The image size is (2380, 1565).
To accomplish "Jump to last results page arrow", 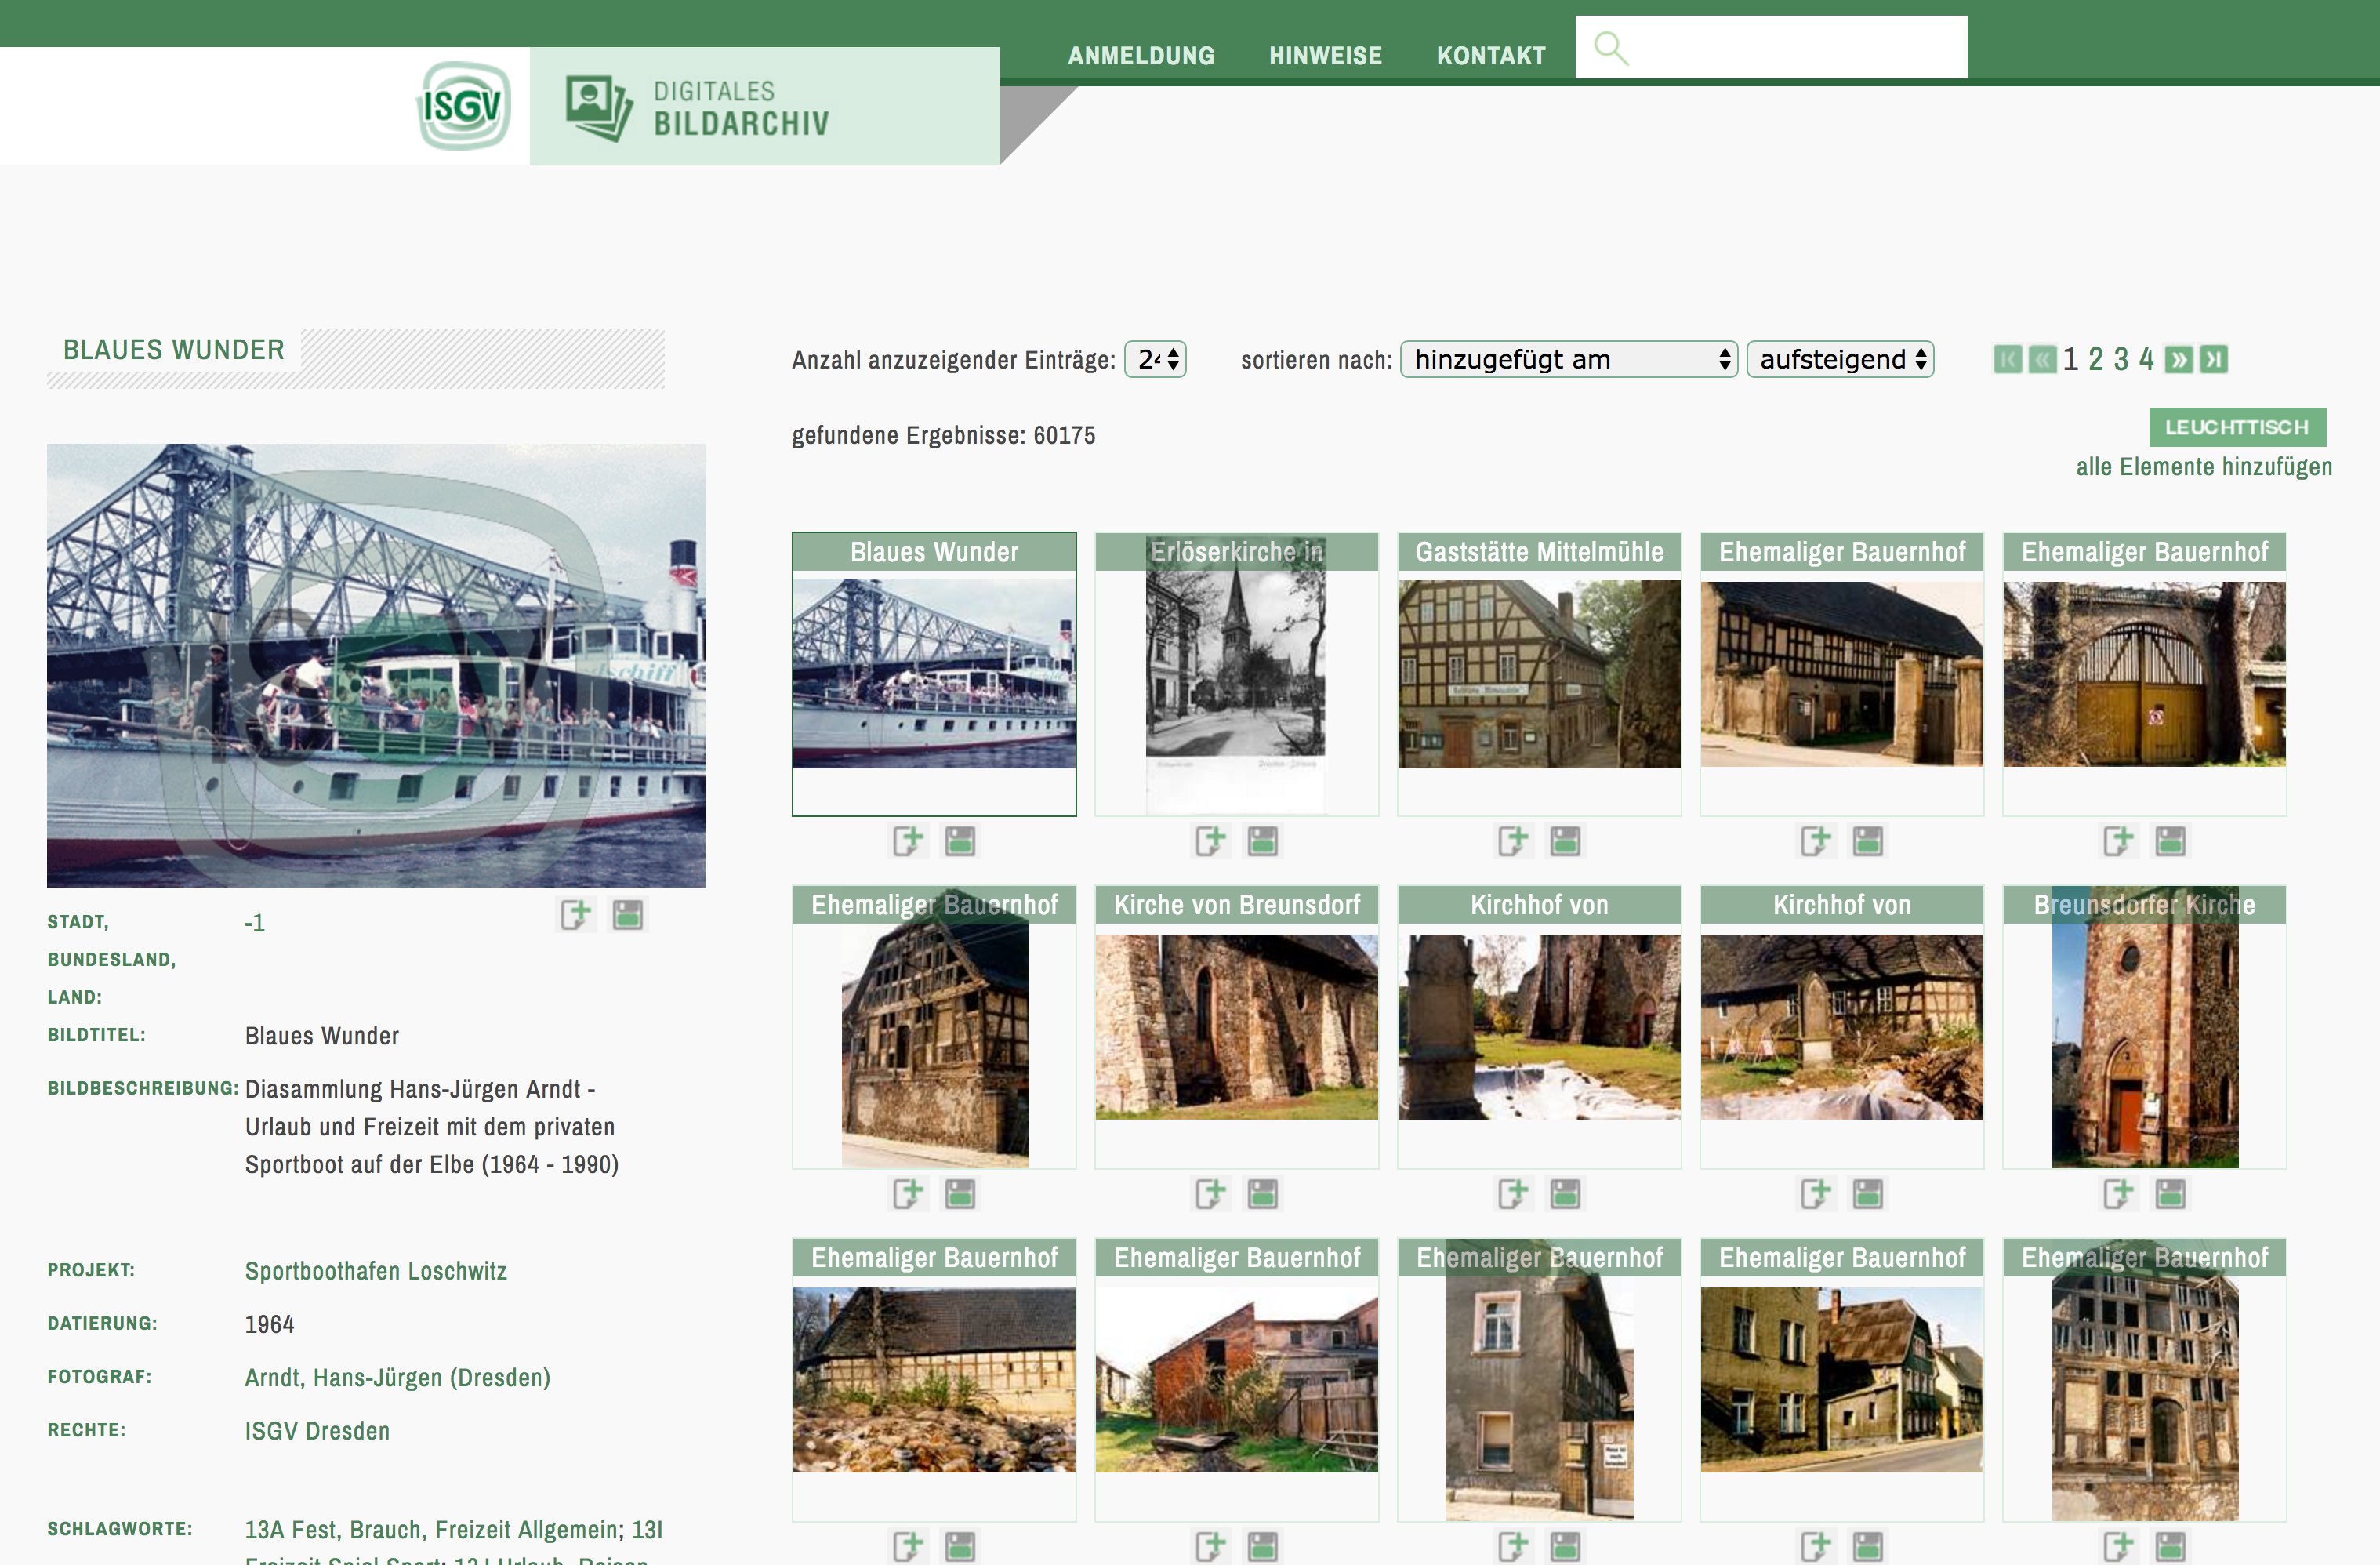I will pyautogui.click(x=2214, y=359).
